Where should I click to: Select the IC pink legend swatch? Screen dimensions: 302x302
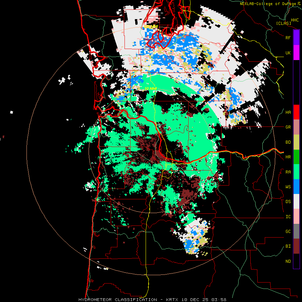[x=296, y=216]
